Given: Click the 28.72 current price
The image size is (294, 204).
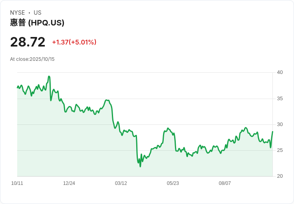Looking at the screenshot, I should coord(28,42).
